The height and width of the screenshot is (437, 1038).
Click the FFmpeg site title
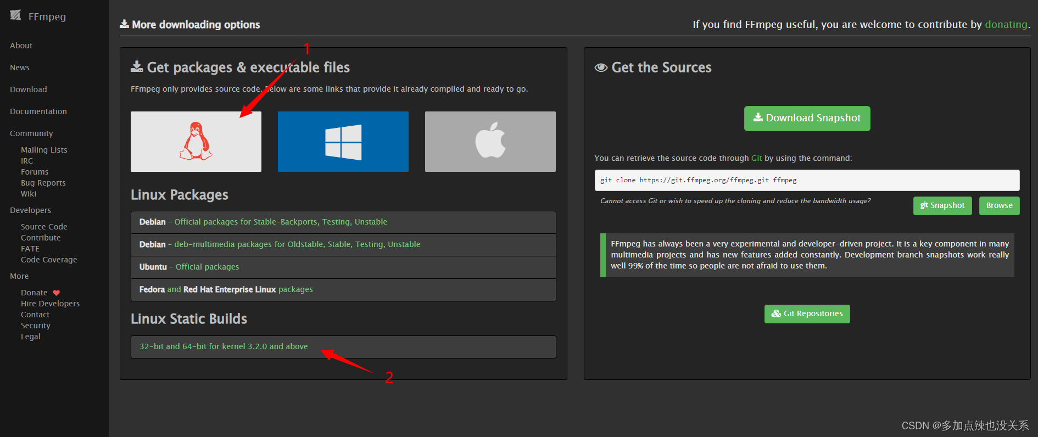coord(47,16)
